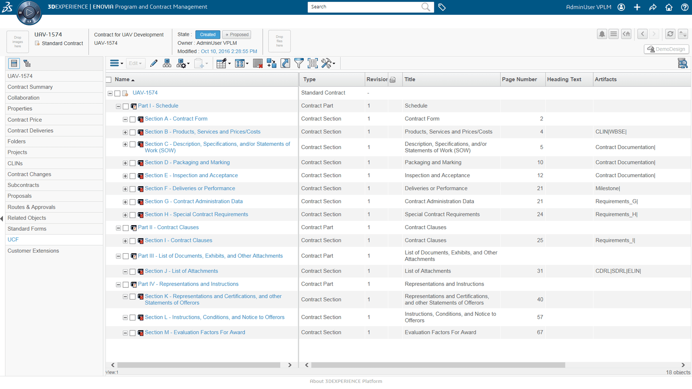Click the filter funnel icon
Viewport: 692px width, 389px height.
click(x=299, y=63)
